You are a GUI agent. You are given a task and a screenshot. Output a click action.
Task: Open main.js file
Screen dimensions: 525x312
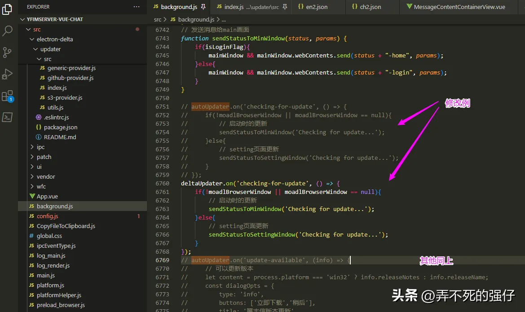click(x=82, y=276)
